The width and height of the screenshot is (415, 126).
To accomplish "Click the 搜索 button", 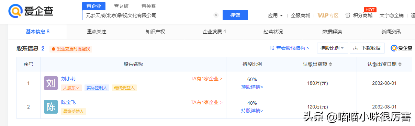I will (235, 15).
